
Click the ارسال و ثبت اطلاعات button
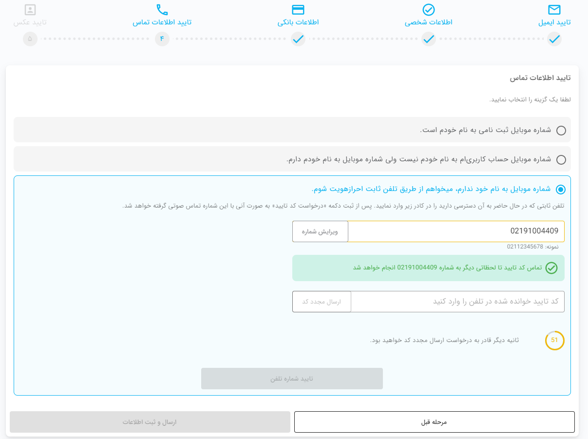150,422
